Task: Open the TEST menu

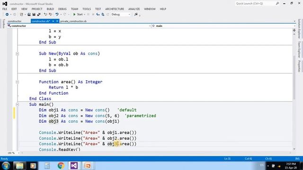Action: 98,9
